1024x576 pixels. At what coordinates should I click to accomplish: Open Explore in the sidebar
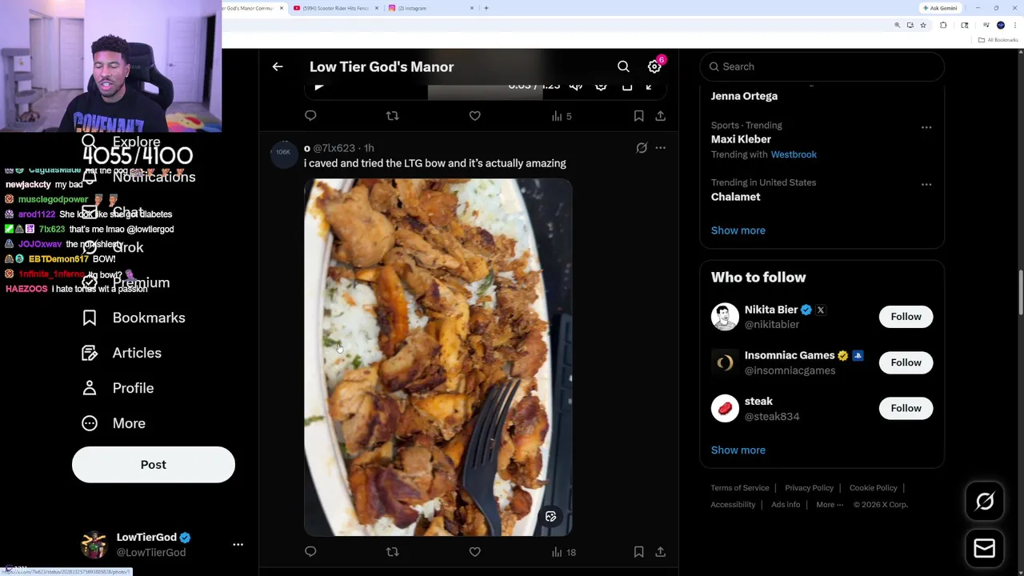coord(122,142)
